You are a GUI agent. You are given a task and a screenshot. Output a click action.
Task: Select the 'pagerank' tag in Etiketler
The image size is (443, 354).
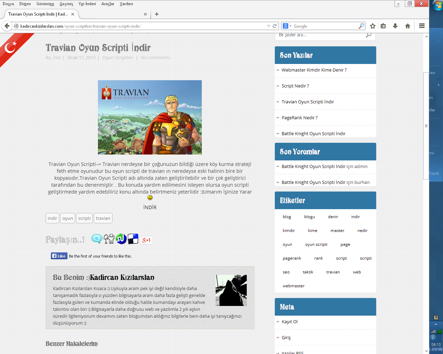point(292,258)
